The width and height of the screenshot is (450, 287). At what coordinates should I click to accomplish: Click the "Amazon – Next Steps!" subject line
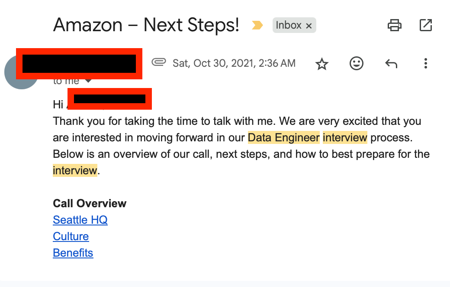click(x=146, y=25)
